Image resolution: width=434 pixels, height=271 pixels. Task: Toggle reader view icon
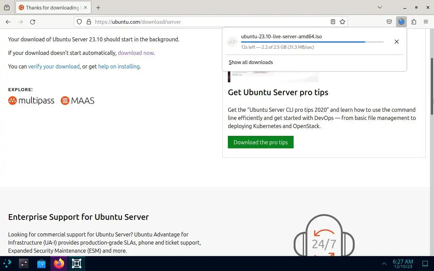(333, 22)
